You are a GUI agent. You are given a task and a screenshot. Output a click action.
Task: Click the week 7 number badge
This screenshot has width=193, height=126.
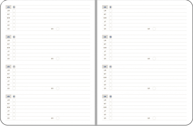click(14, 67)
